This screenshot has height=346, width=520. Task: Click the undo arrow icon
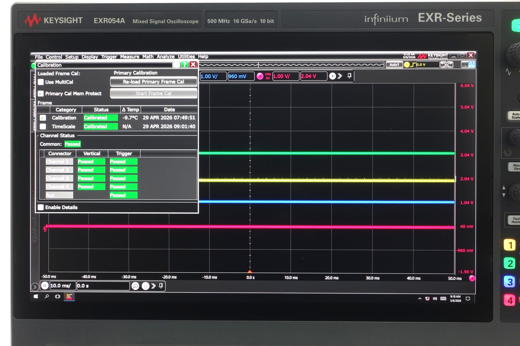click(443, 65)
